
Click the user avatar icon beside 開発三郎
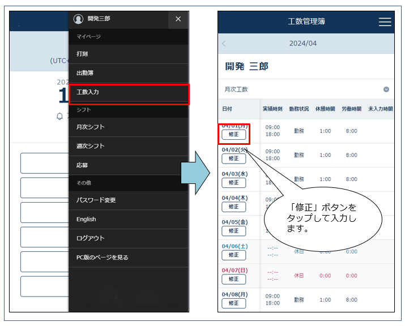pos(78,19)
